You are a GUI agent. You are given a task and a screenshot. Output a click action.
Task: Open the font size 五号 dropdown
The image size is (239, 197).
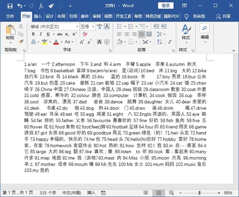coord(93,27)
